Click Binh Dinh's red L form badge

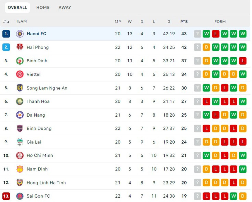[x=243, y=61]
